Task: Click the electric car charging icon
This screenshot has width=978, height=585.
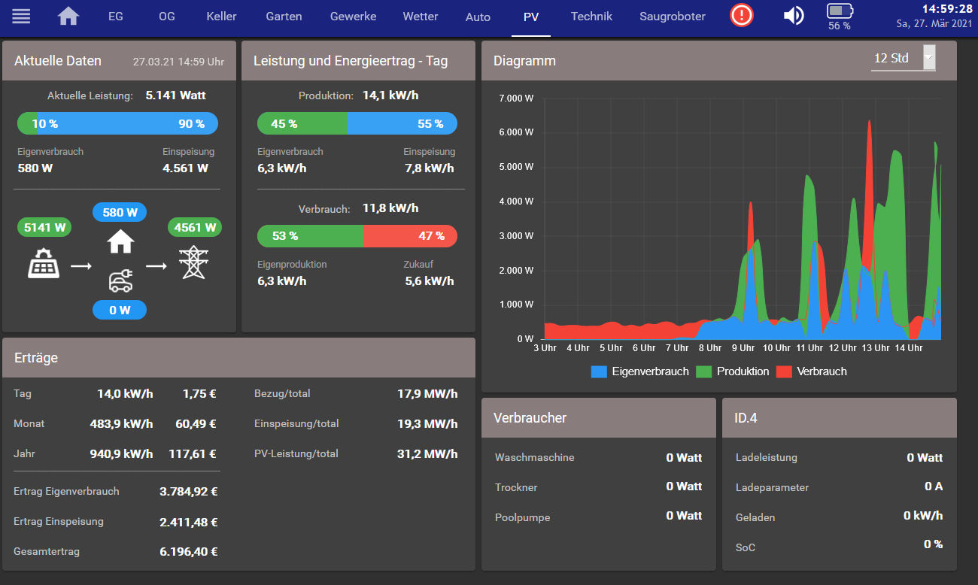Action: (x=120, y=280)
